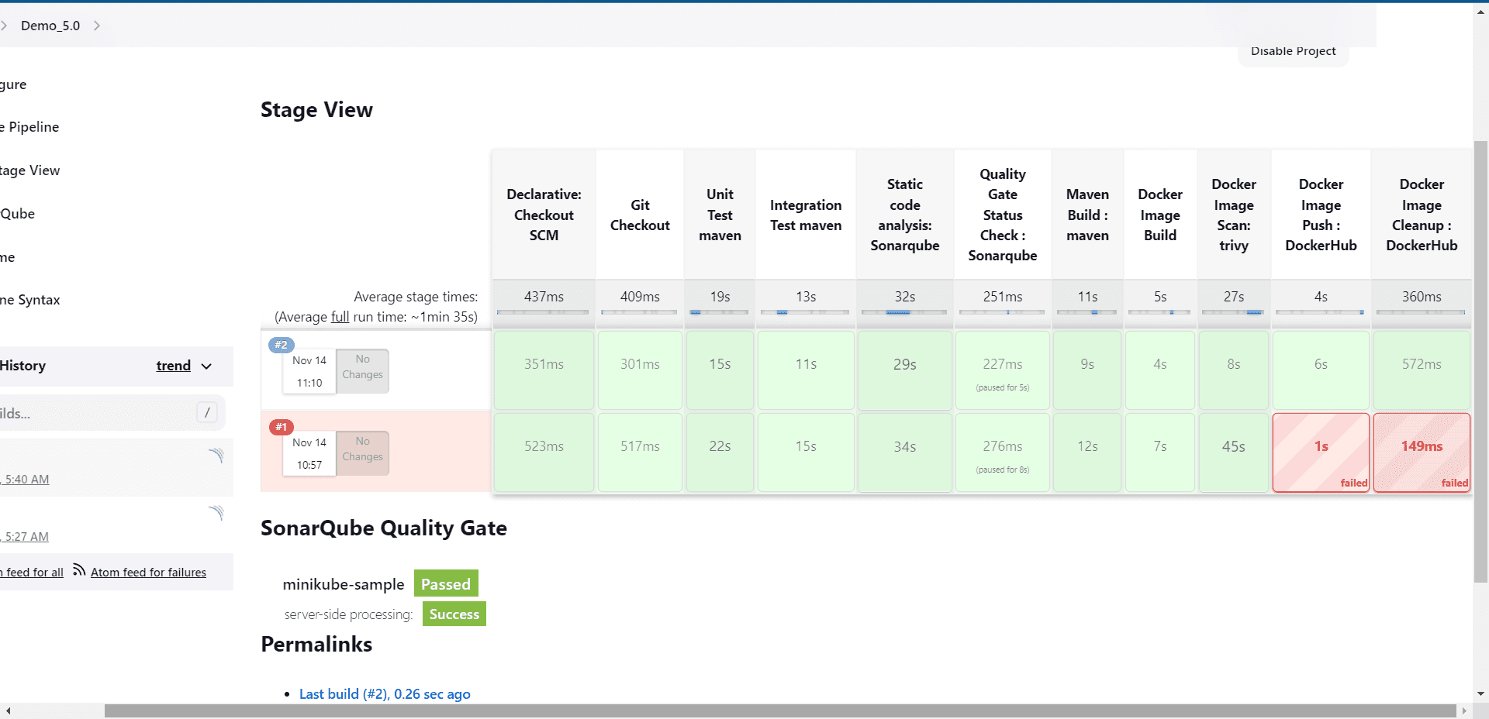This screenshot has height=719, width=1489.
Task: Click the blue #2 build badge
Action: point(281,345)
